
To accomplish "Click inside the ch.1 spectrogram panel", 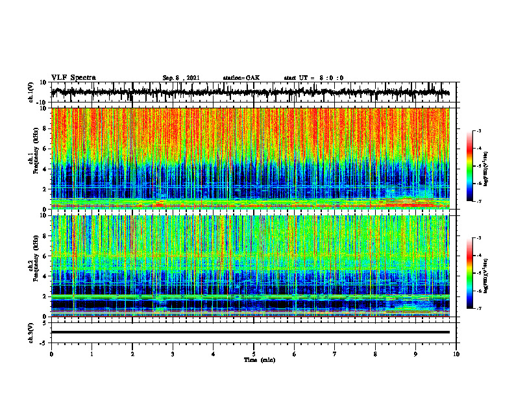I will pyautogui.click(x=251, y=158).
